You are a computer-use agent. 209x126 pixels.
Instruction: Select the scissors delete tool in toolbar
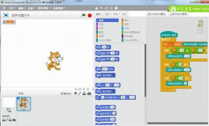pyautogui.click(x=101, y=8)
